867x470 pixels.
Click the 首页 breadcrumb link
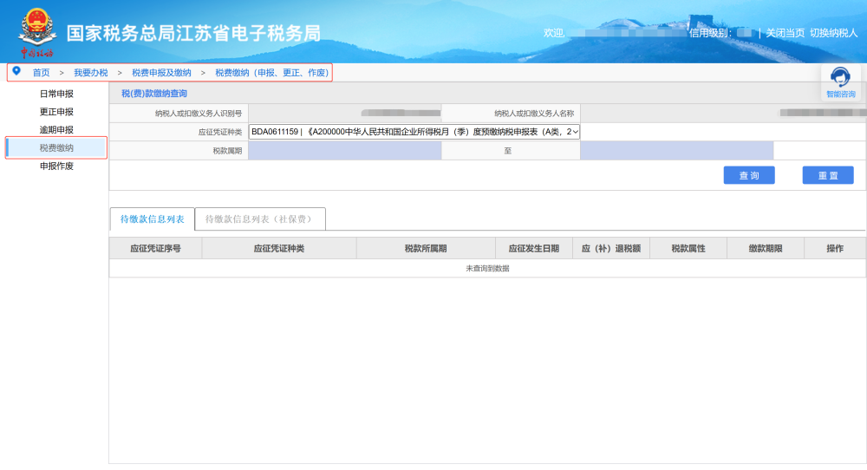coord(41,73)
